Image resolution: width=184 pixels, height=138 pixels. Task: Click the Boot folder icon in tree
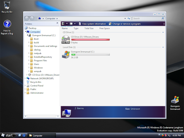(31, 39)
